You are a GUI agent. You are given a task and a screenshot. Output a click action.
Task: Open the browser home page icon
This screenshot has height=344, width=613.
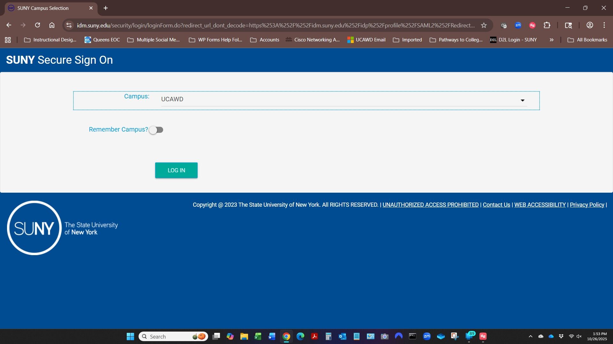click(52, 25)
